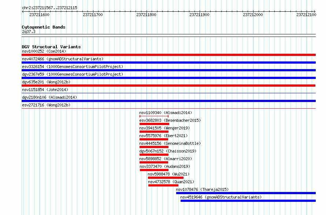
Task: Select the red dgv635e201 variant bar
Action: [x=168, y=86]
